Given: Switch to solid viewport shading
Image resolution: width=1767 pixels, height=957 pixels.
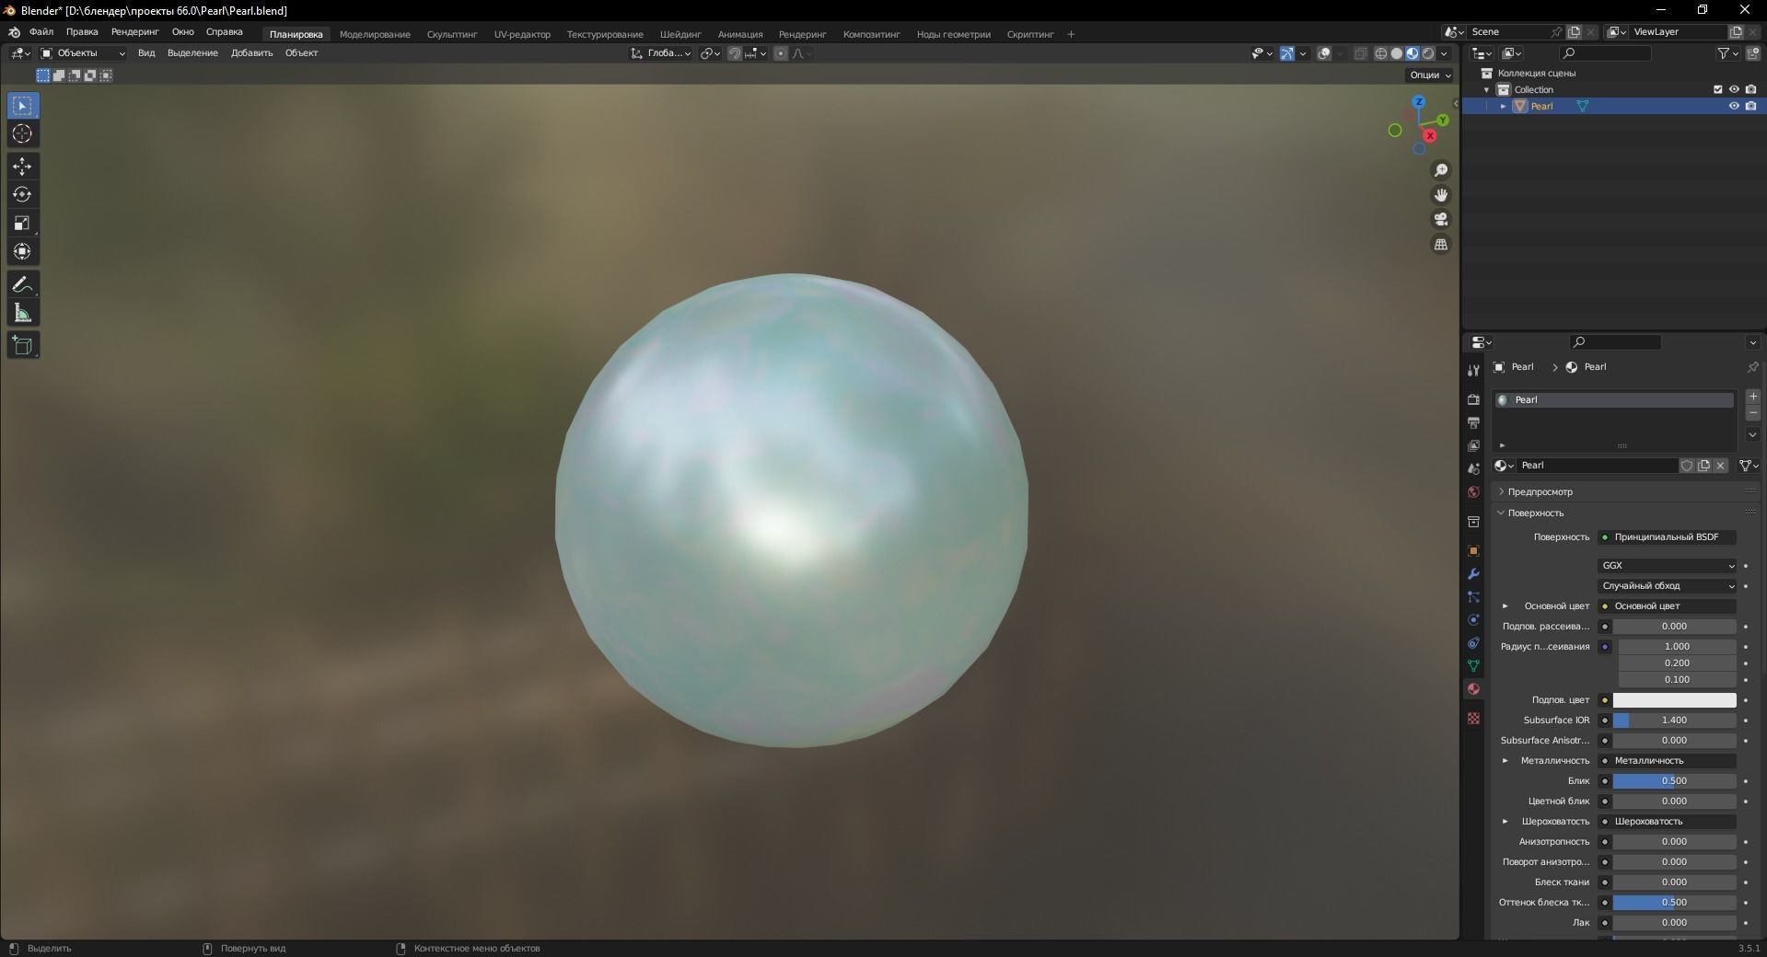Looking at the screenshot, I should pos(1396,53).
